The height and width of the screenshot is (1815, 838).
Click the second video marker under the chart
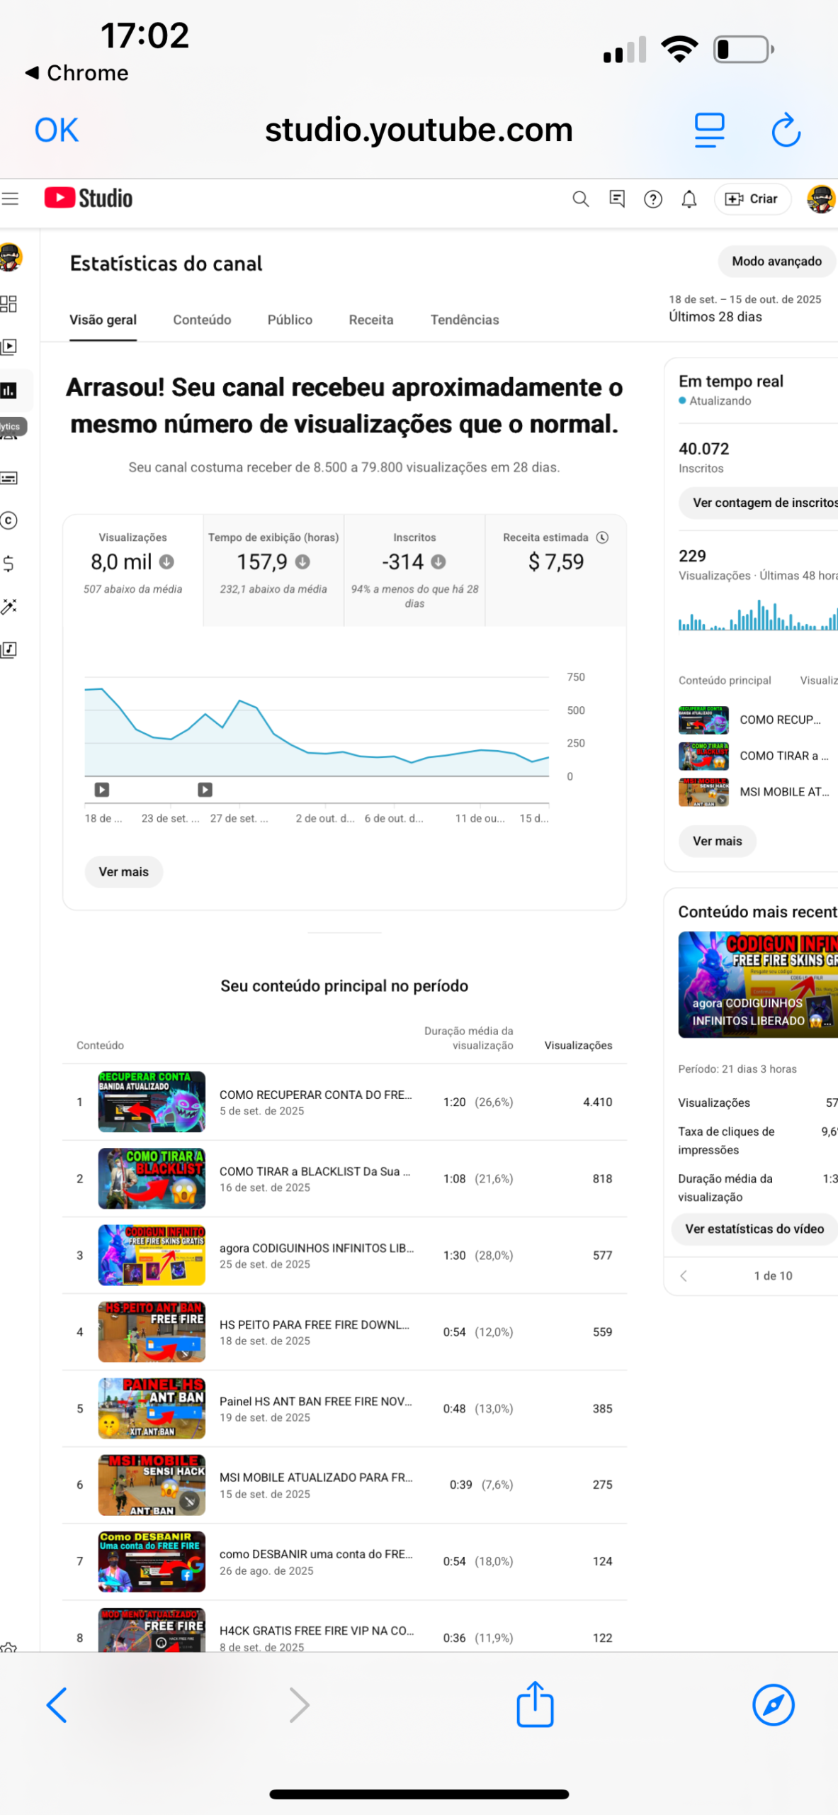(x=205, y=789)
